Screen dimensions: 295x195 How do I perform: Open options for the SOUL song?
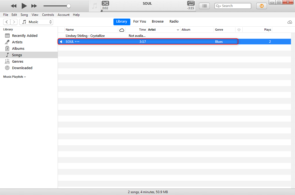click(77, 42)
